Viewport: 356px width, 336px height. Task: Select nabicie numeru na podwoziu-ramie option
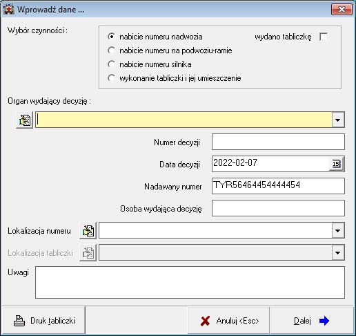pos(112,50)
